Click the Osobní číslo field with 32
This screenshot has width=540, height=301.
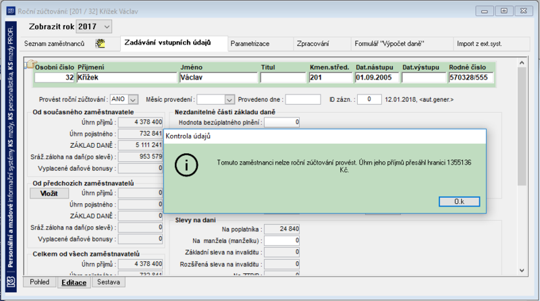(55, 78)
